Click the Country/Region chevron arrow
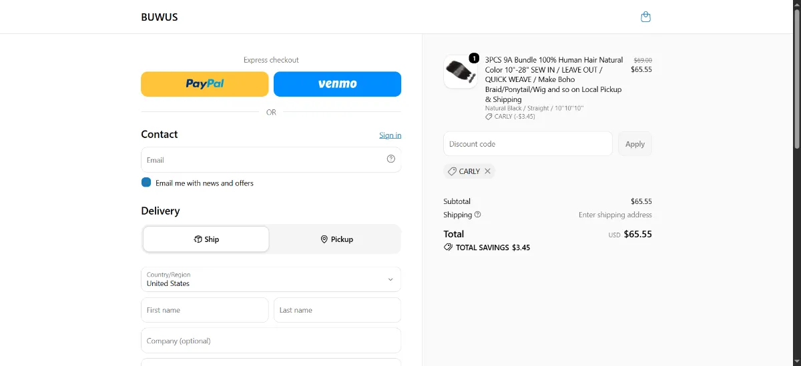 [390, 279]
